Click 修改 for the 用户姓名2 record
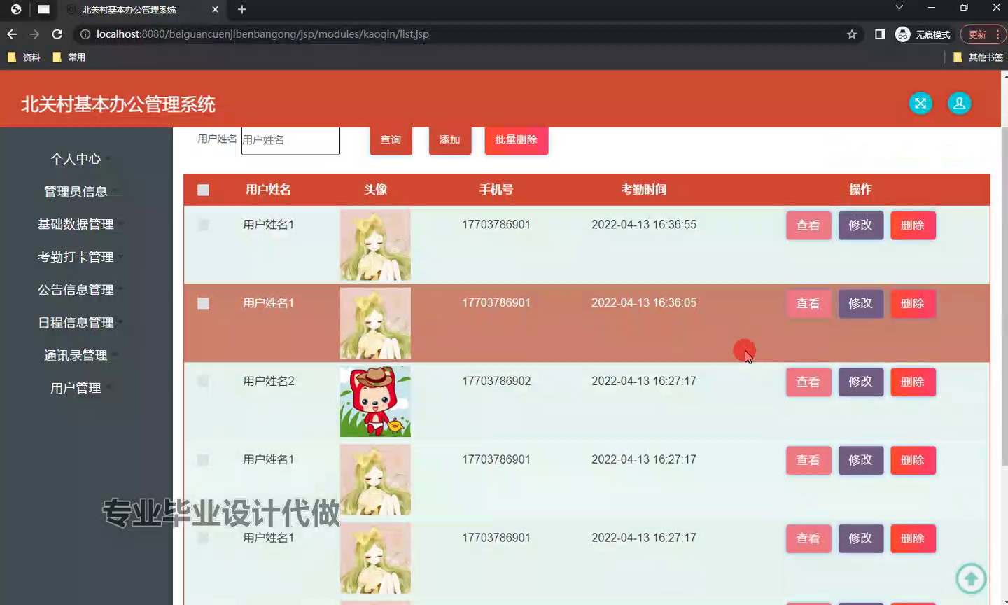Image resolution: width=1008 pixels, height=605 pixels. [861, 382]
